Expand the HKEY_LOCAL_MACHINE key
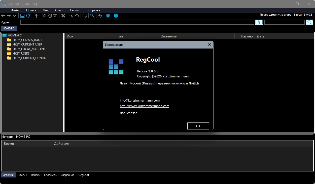 click(29, 49)
